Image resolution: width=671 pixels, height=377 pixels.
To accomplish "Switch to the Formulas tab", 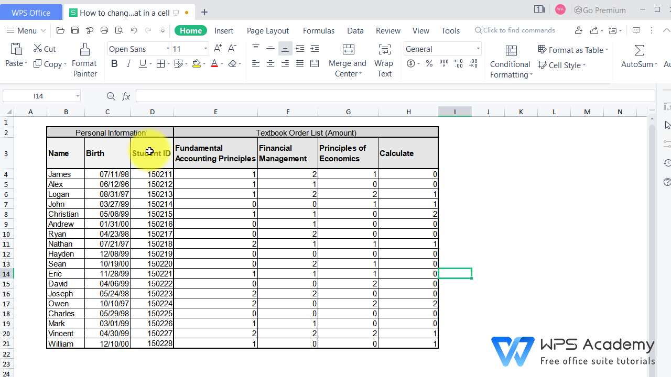I will coord(318,30).
